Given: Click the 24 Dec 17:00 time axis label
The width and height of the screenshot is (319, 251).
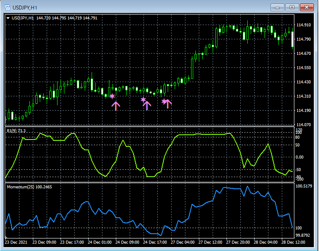Looking at the screenshot, I should point(155,242).
